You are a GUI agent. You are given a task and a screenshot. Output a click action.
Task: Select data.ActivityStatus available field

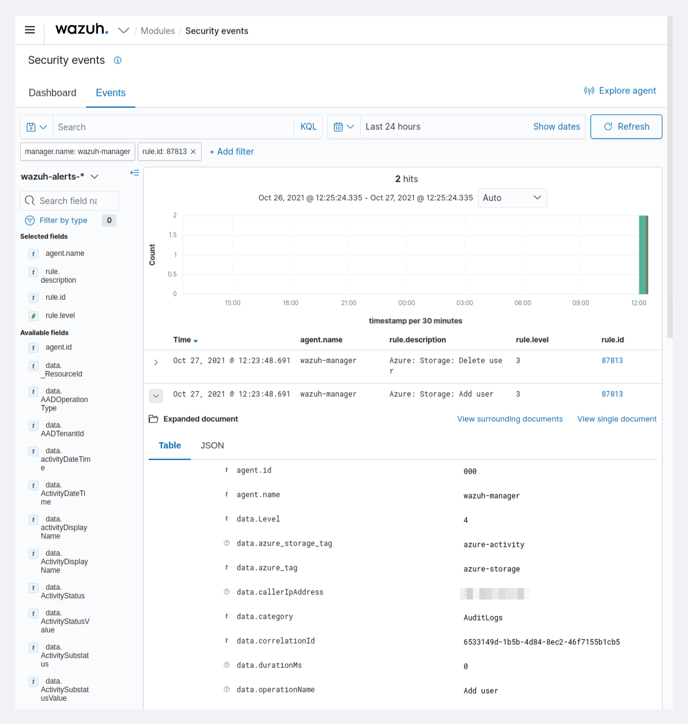point(63,592)
